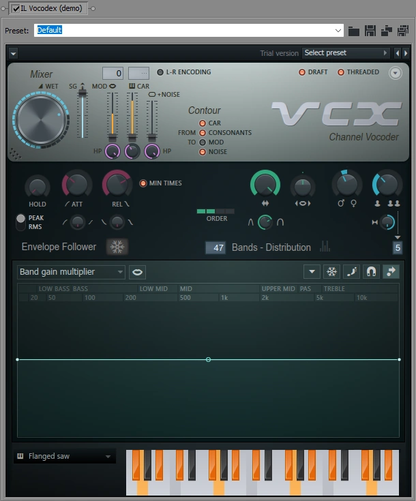The height and width of the screenshot is (501, 416).
Task: Click the left end envelope point
Action: coord(17,360)
